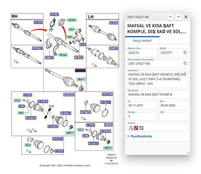This screenshot has height=174, width=201.
Task: Grab the panel resize grip corner
Action: coord(189,153)
